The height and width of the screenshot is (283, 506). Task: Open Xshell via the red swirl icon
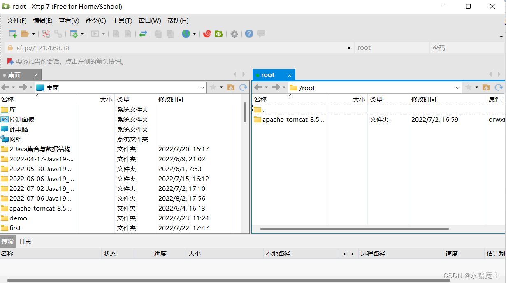[207, 34]
